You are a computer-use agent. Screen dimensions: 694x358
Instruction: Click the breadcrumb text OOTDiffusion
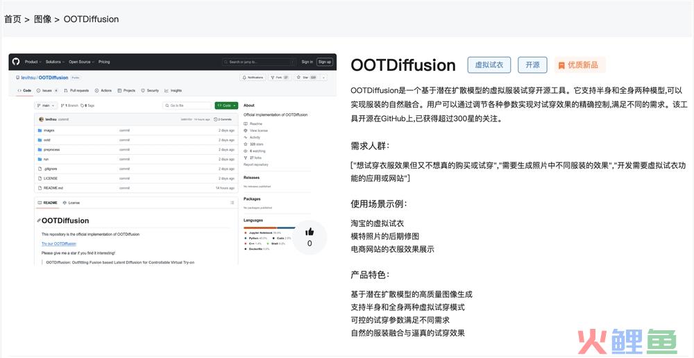point(91,19)
